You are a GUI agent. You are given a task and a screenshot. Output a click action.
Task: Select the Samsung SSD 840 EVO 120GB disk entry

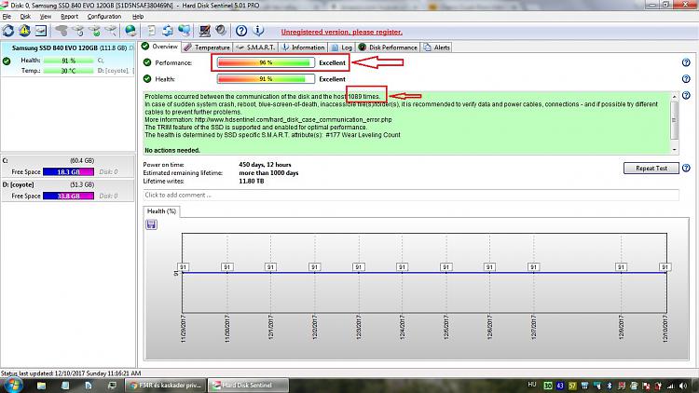coord(68,60)
